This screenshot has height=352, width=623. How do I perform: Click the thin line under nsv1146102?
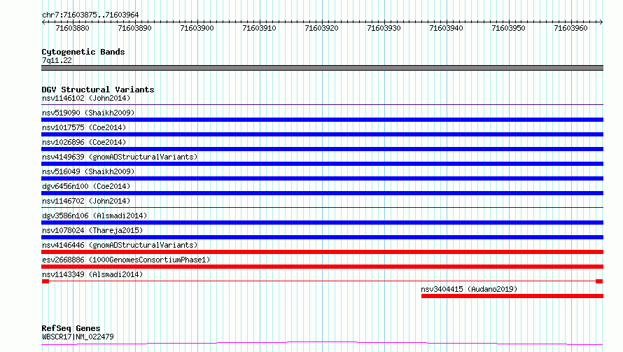[x=322, y=104]
